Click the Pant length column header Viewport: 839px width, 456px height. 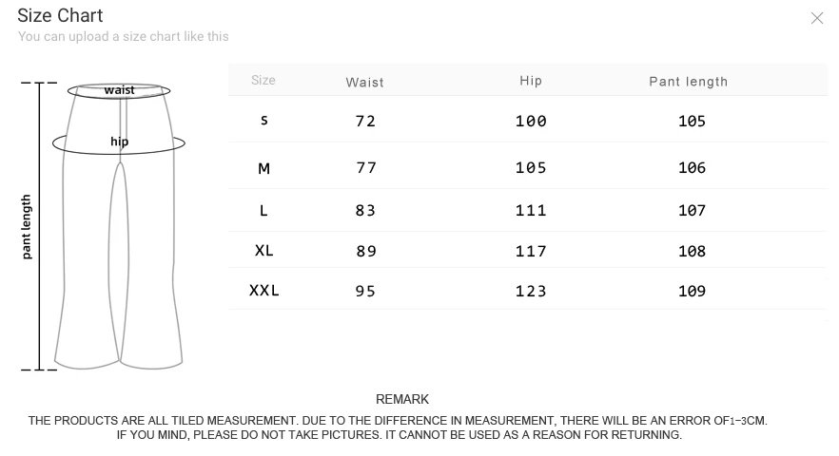(x=688, y=82)
